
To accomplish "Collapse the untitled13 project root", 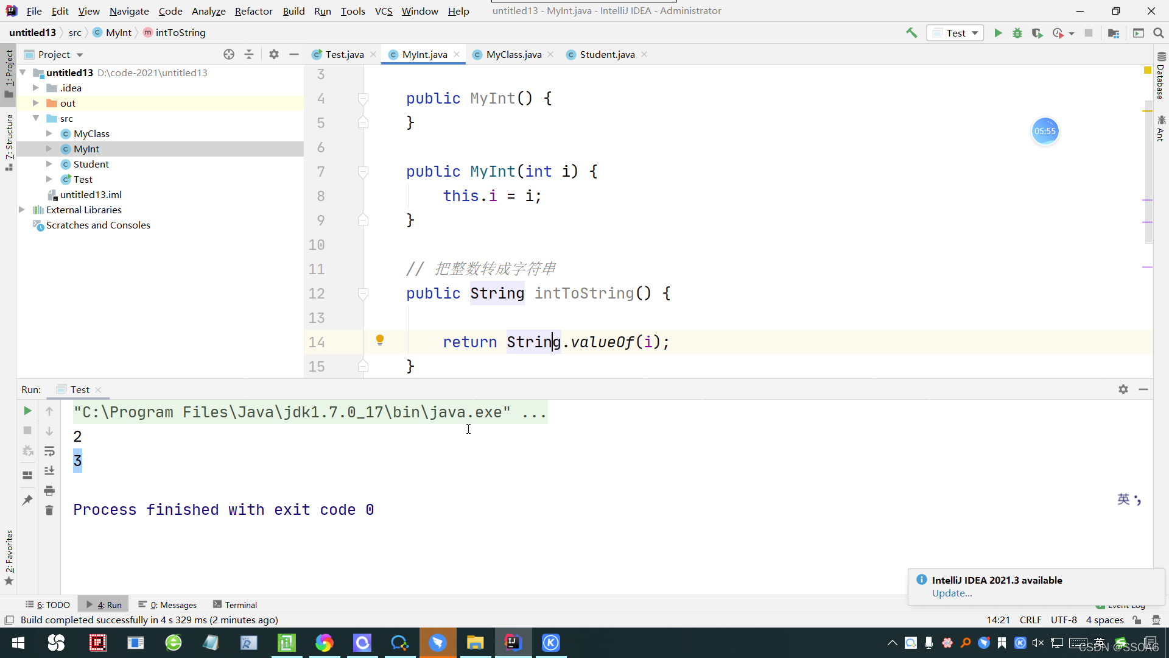I will point(23,73).
